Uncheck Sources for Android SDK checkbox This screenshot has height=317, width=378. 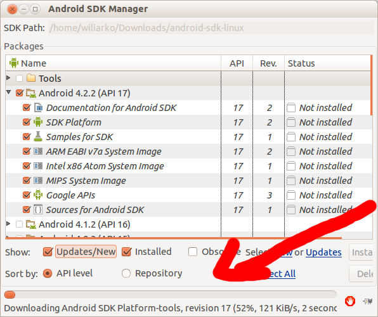tap(27, 209)
